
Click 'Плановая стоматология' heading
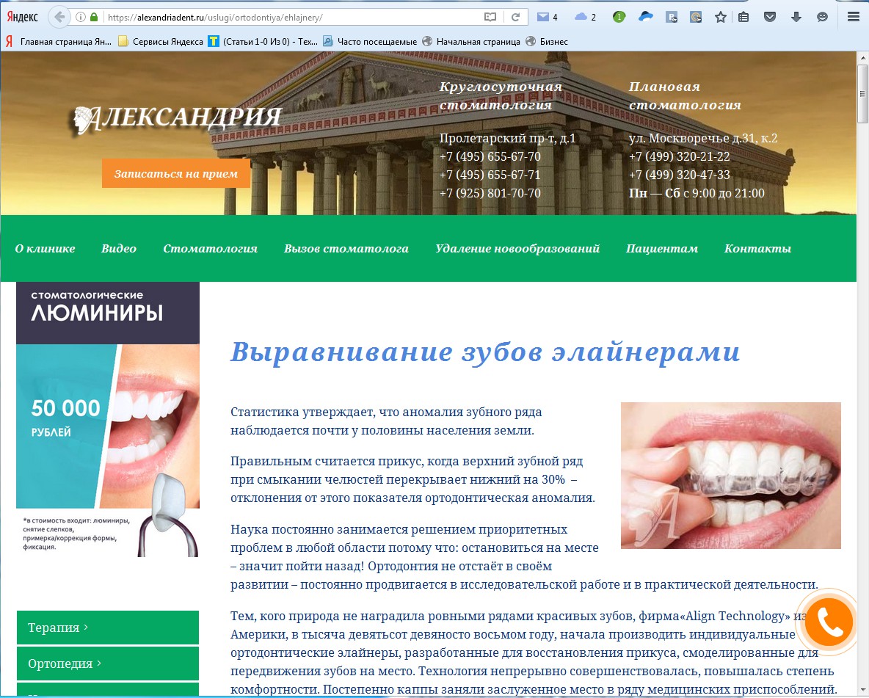click(685, 95)
